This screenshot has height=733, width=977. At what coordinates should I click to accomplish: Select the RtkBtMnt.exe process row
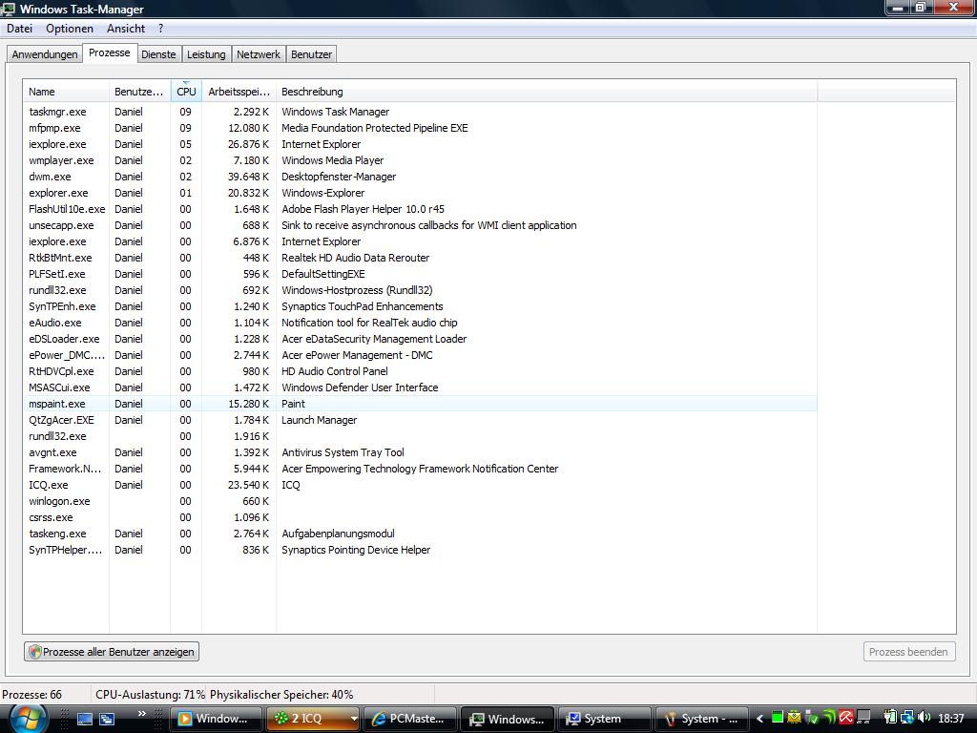coord(420,258)
